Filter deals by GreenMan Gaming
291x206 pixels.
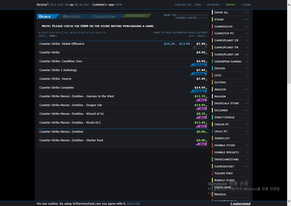coord(231,62)
